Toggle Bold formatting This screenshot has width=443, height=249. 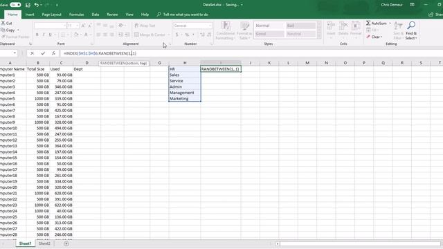[x=37, y=35]
